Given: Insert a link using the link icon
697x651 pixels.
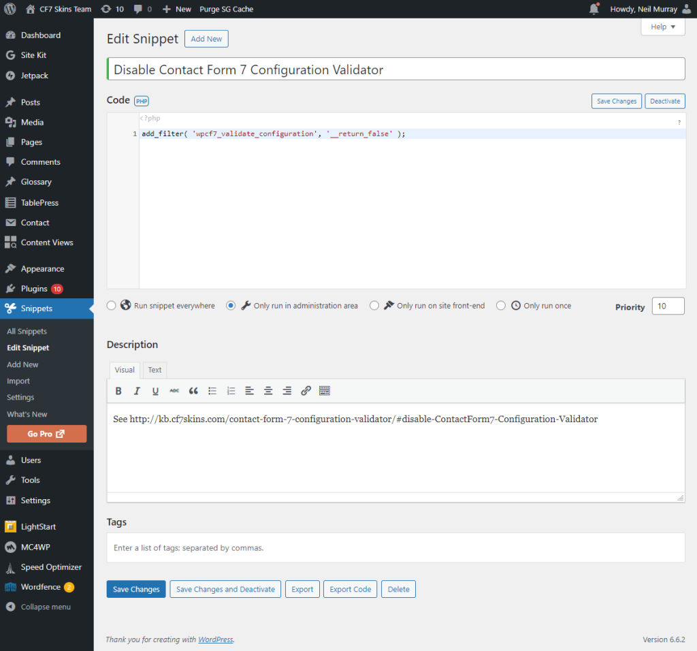Looking at the screenshot, I should pyautogui.click(x=306, y=391).
